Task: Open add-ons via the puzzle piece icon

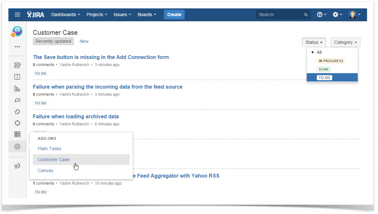Action: (17, 111)
